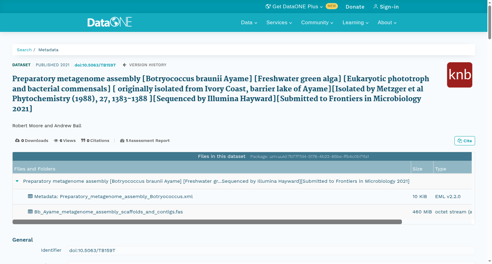Expand the About menu

[387, 22]
